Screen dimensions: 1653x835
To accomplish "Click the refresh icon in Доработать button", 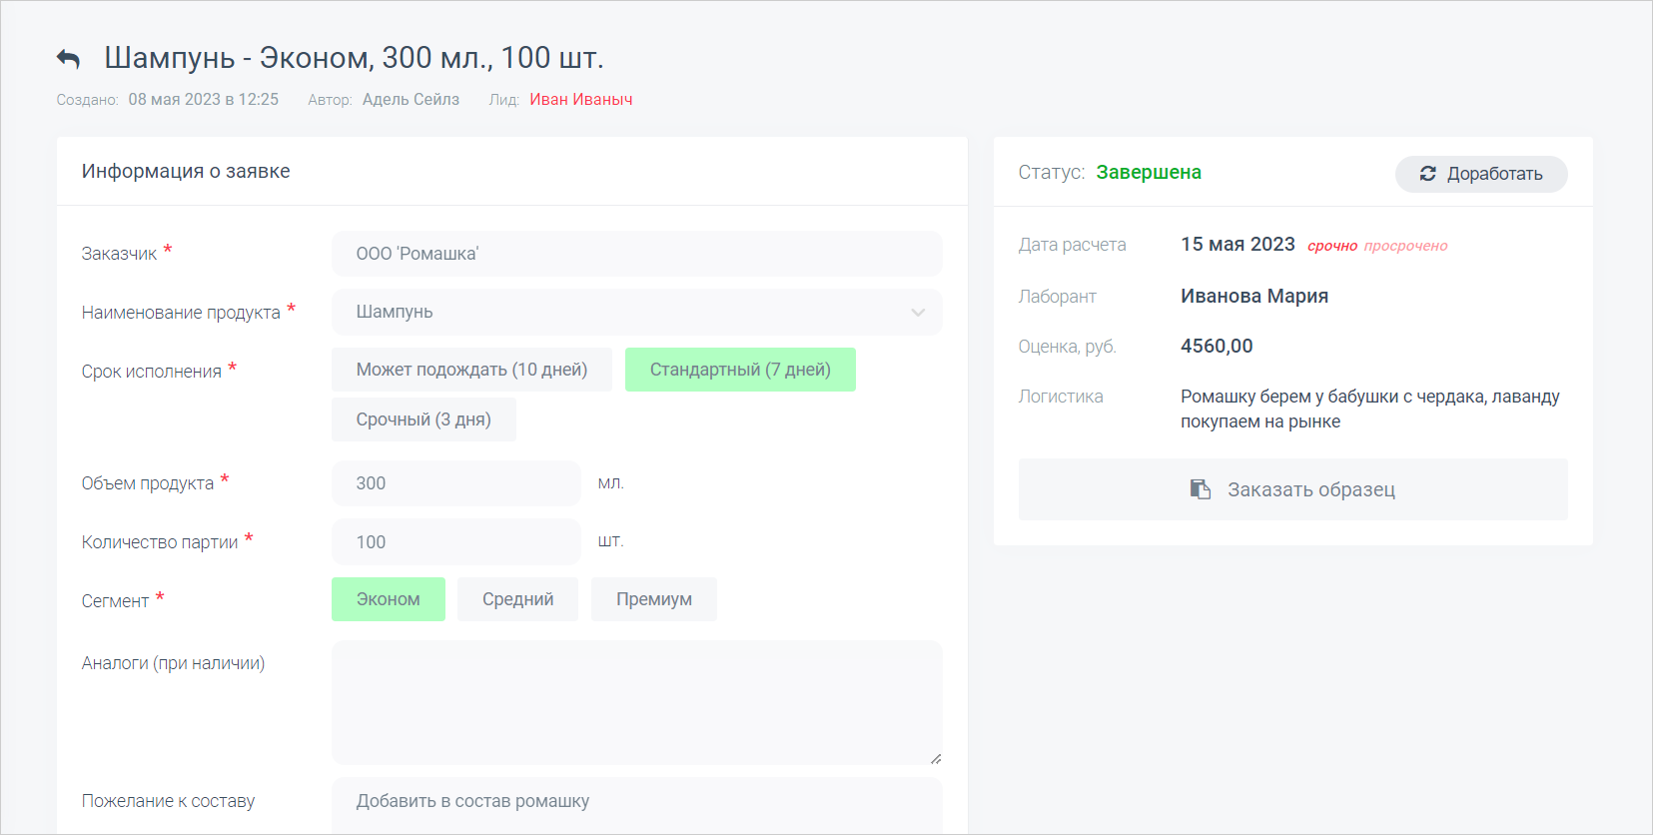I will tap(1428, 174).
